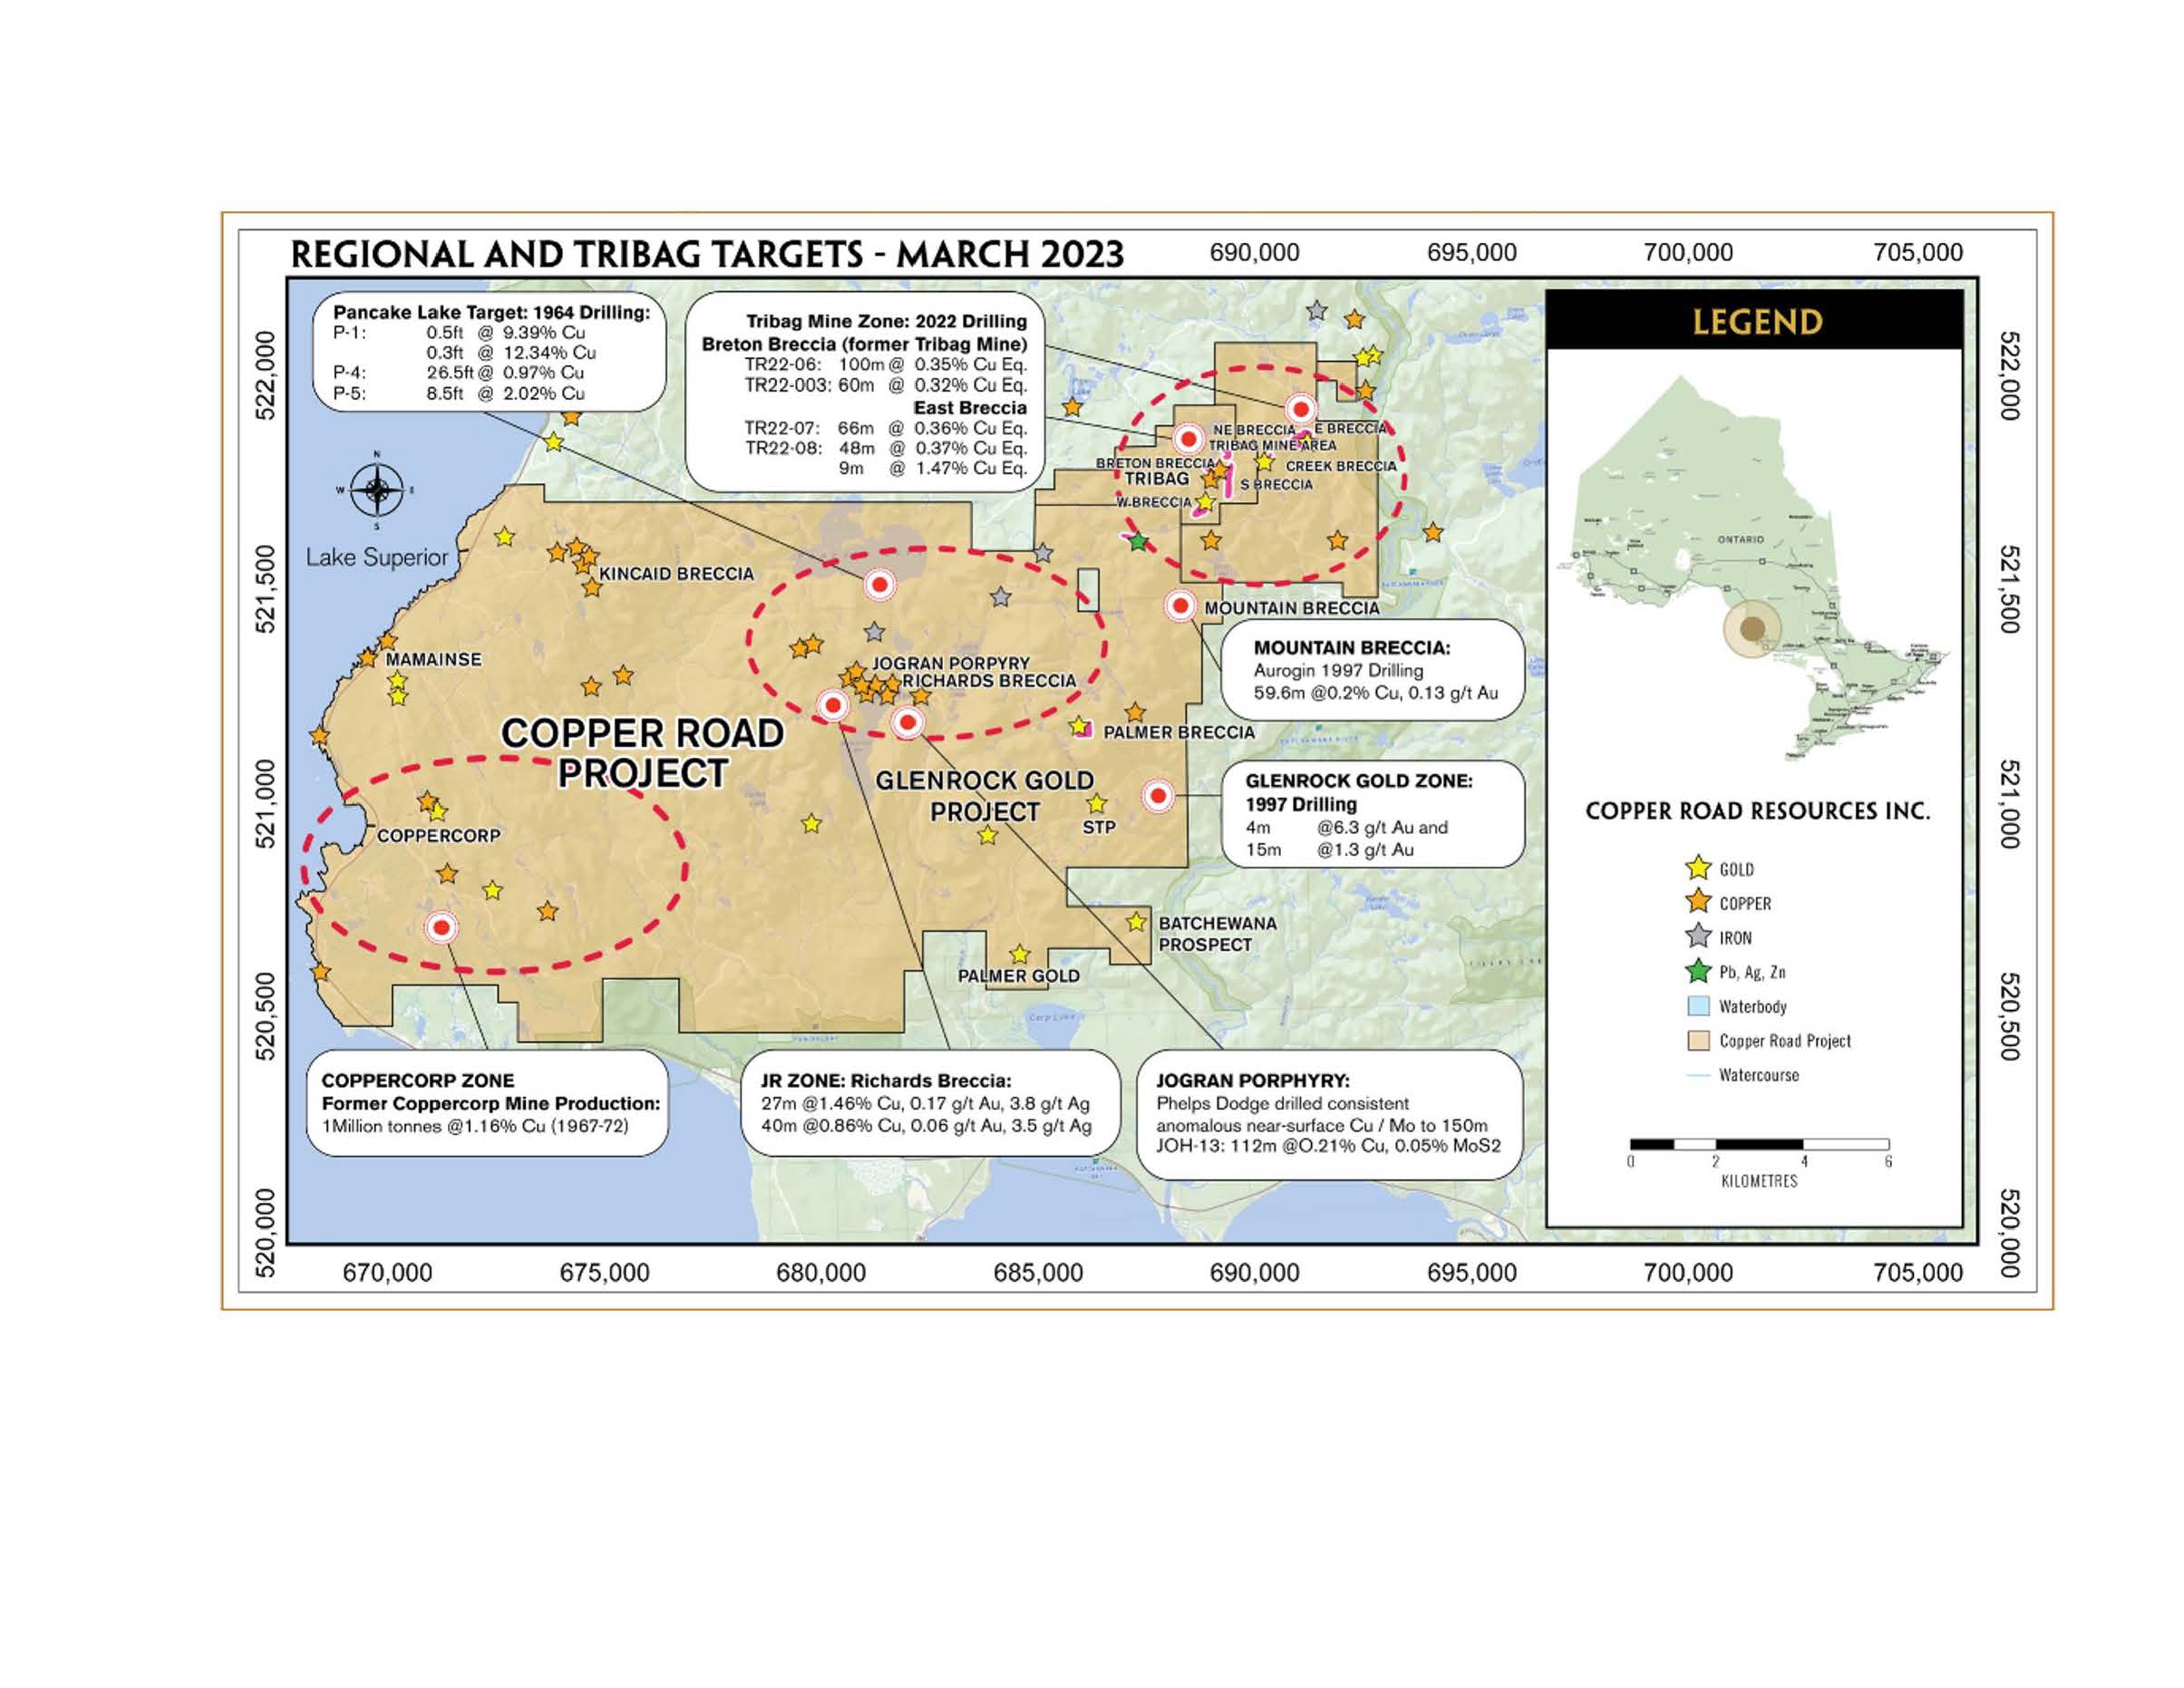Click the green Pb, Ag, Zn legend star

click(x=1698, y=971)
